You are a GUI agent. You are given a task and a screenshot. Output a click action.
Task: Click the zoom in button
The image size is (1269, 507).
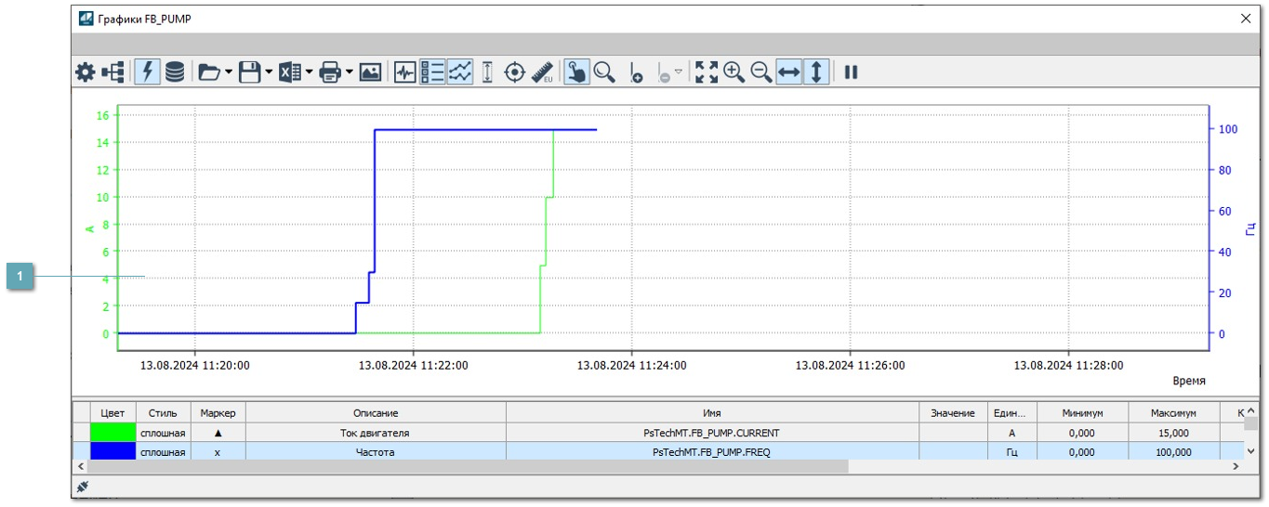tap(734, 72)
